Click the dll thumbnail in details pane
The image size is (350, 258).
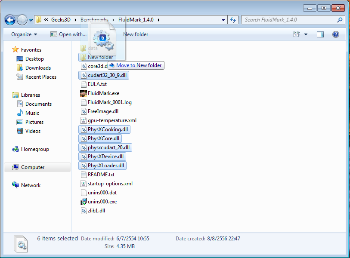click(x=21, y=244)
